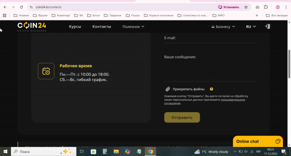This screenshot has height=156, width=291.
Task: Click the working hours calendar icon
Action: 46,71
